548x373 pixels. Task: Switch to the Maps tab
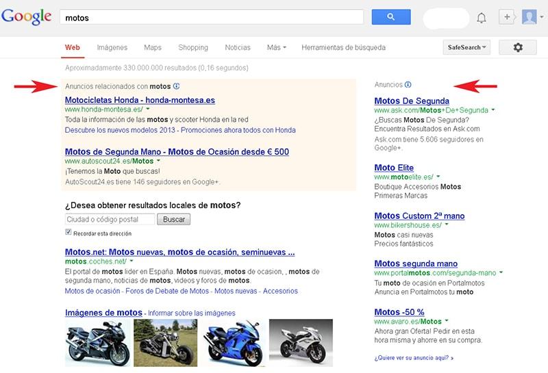(x=153, y=47)
